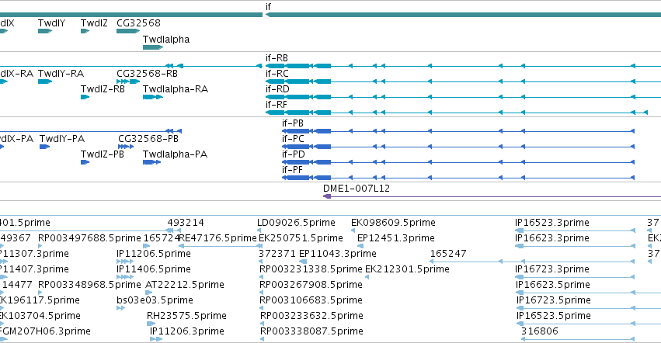Select EST 165247

(448, 254)
